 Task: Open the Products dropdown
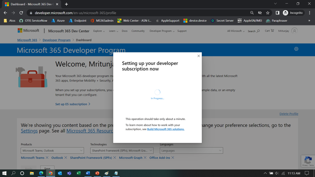coord(52,151)
